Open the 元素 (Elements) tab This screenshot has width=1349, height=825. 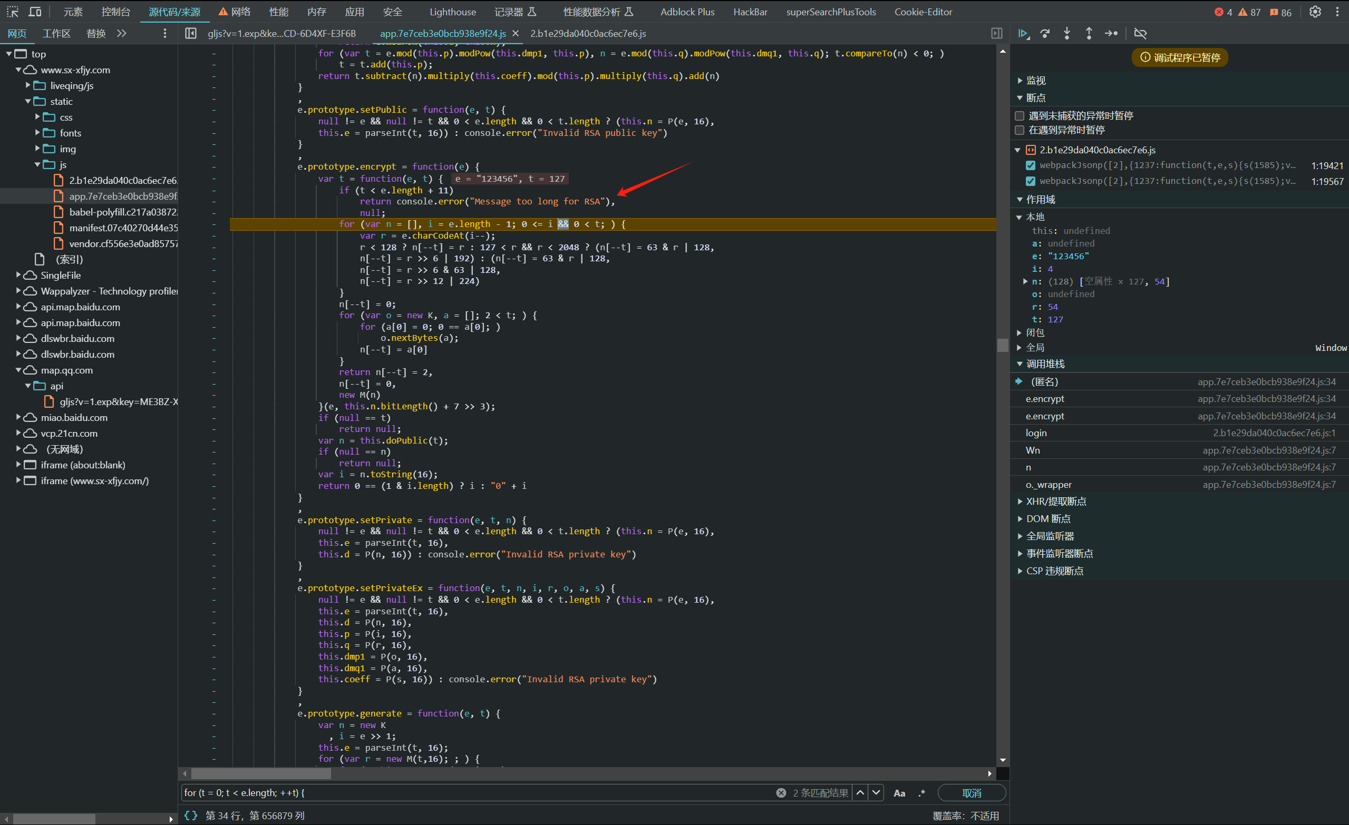coord(73,12)
